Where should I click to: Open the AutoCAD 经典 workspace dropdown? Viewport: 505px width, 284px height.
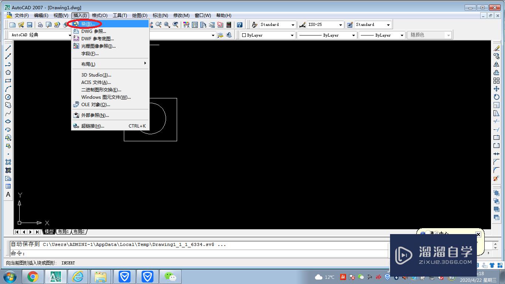click(x=41, y=35)
